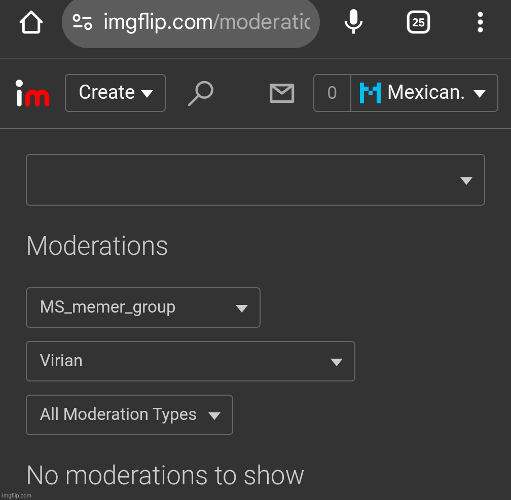Open the mail envelope inbox icon

282,93
